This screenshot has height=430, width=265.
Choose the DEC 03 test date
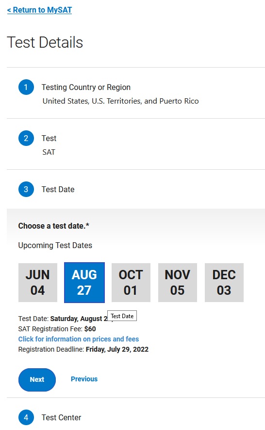pyautogui.click(x=224, y=283)
